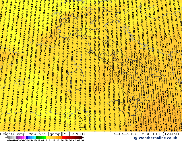Click the '[°C]' unit label
Image resolution: width=182 pixels, height=141 pixels.
click(x=66, y=134)
